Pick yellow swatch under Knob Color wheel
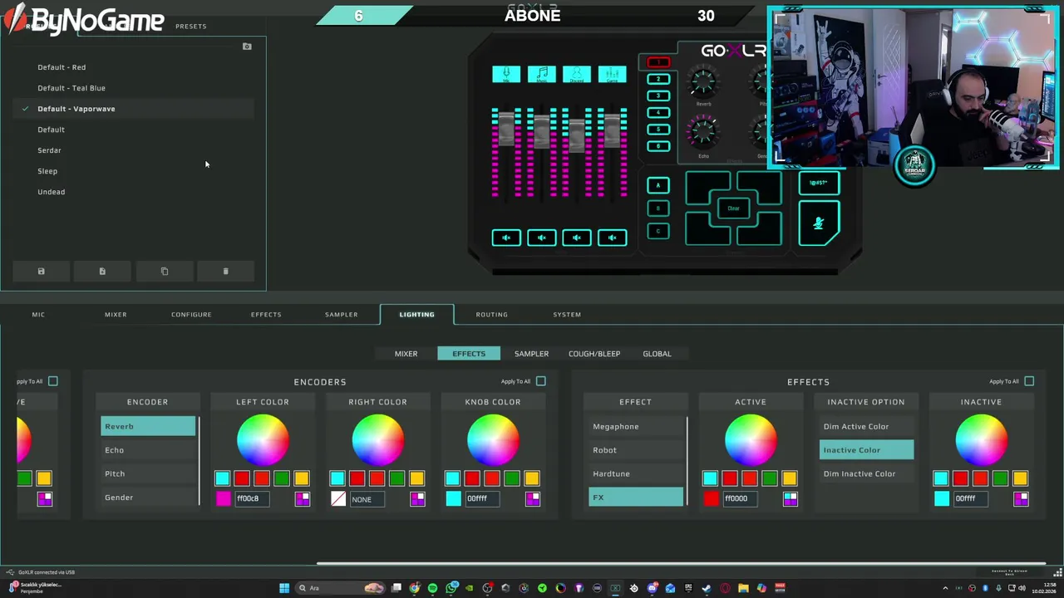The image size is (1064, 598). point(532,478)
